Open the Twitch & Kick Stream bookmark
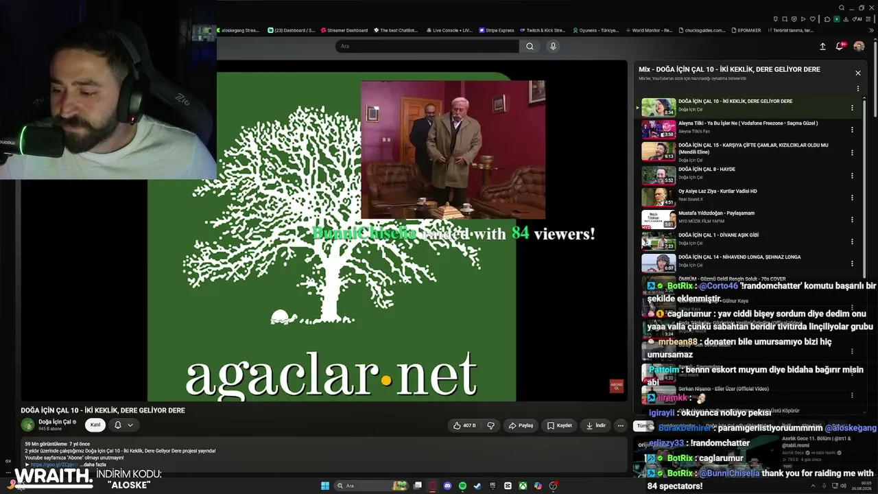This screenshot has height=494, width=878. [543, 30]
